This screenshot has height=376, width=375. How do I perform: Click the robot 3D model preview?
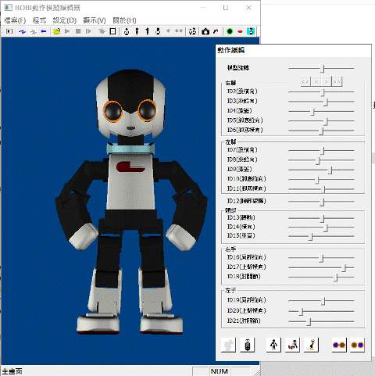click(131, 202)
